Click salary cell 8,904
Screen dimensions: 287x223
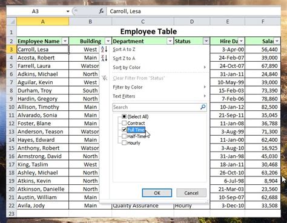[263, 181]
